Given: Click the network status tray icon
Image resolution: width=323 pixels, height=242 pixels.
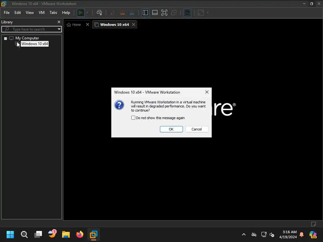Looking at the screenshot, I should tap(264, 234).
